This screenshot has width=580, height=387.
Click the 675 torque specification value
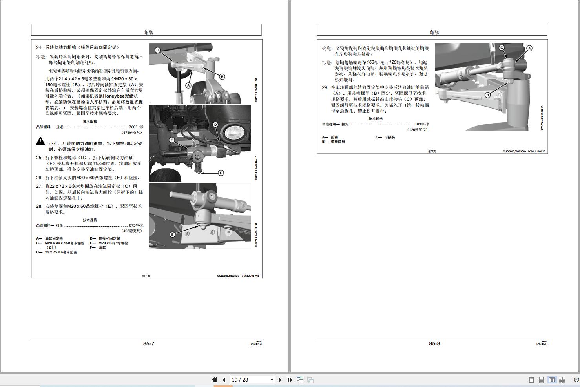pyautogui.click(x=137, y=225)
